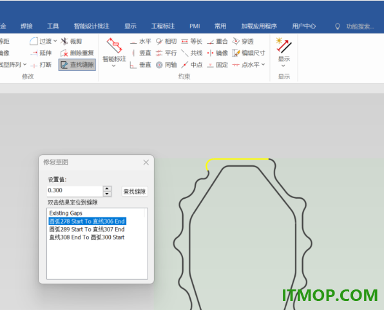Screen dimensions: 384x310
Task: Open the 线型阵列 dropdown arrow
Action: pos(24,64)
